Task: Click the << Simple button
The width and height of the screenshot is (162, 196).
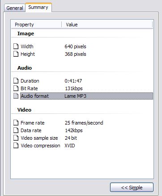Action: pyautogui.click(x=132, y=188)
